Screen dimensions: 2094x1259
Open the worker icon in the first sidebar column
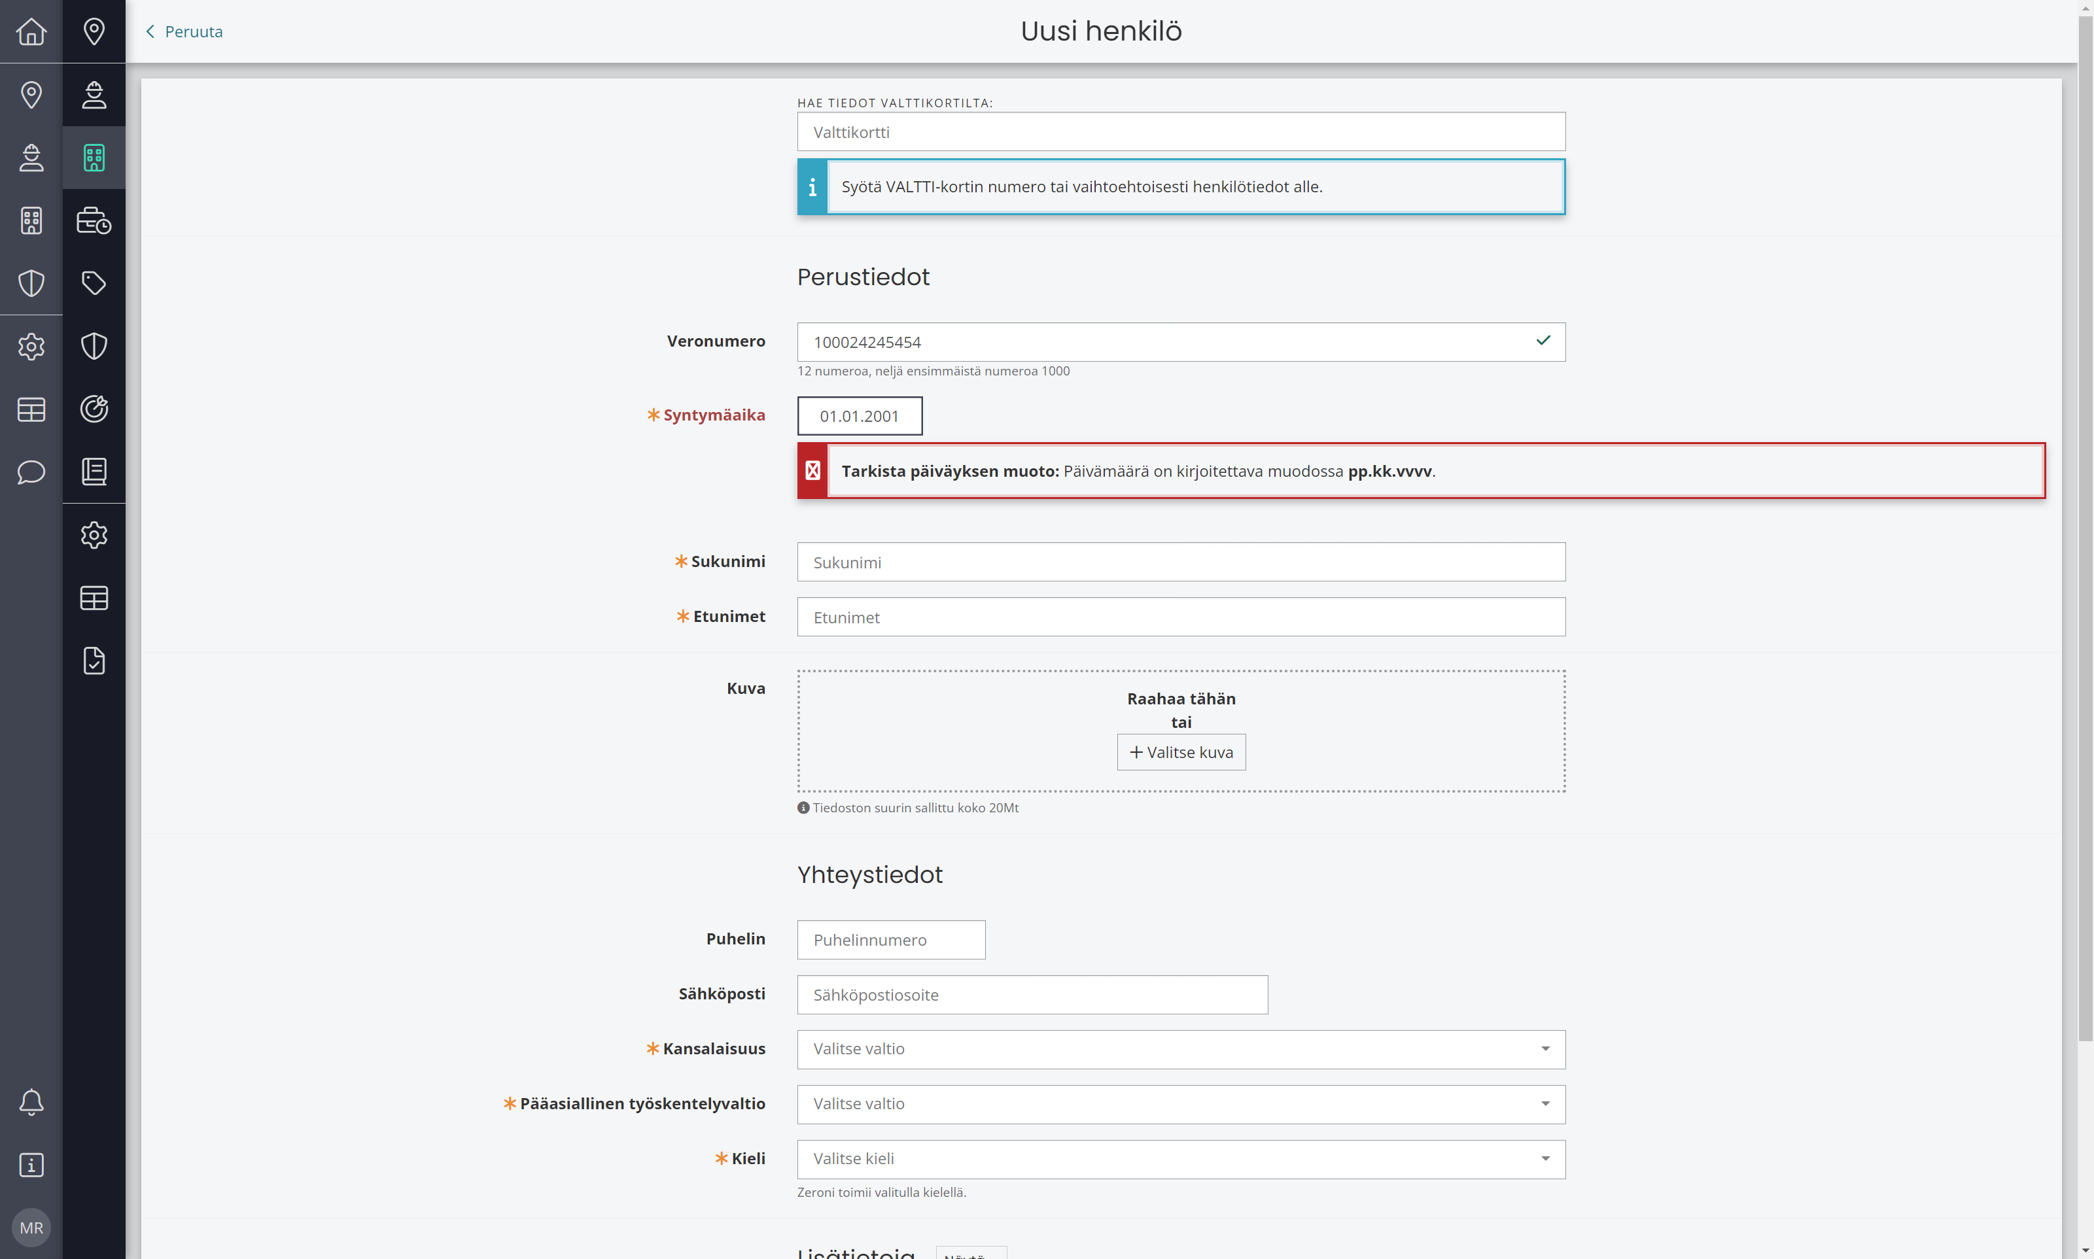(31, 157)
